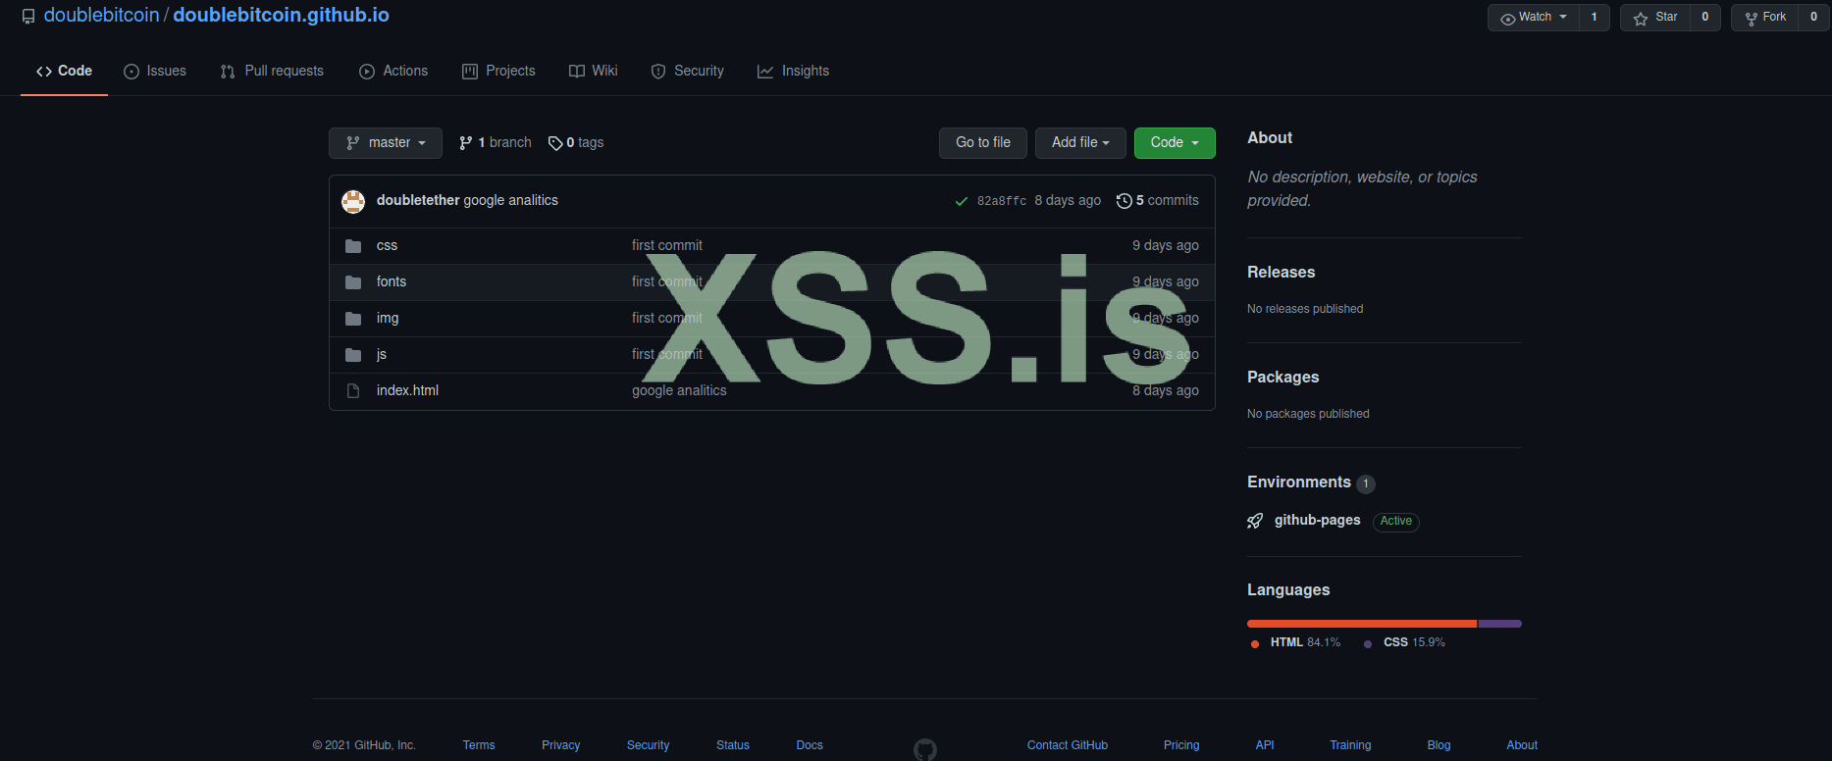Open the Pricing footer link
1832x761 pixels.
[x=1181, y=745]
